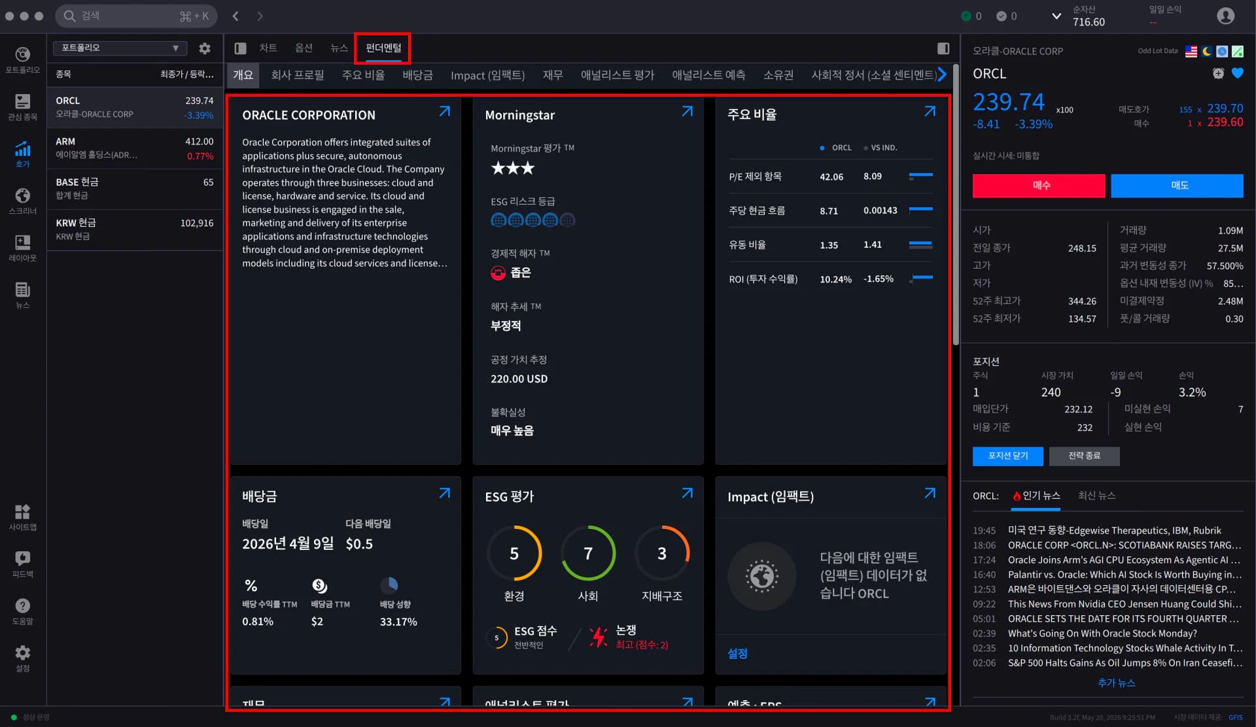Viewport: 1256px width, 727px height.
Task: Open the 설정 settings sidebar icon
Action: (x=23, y=658)
